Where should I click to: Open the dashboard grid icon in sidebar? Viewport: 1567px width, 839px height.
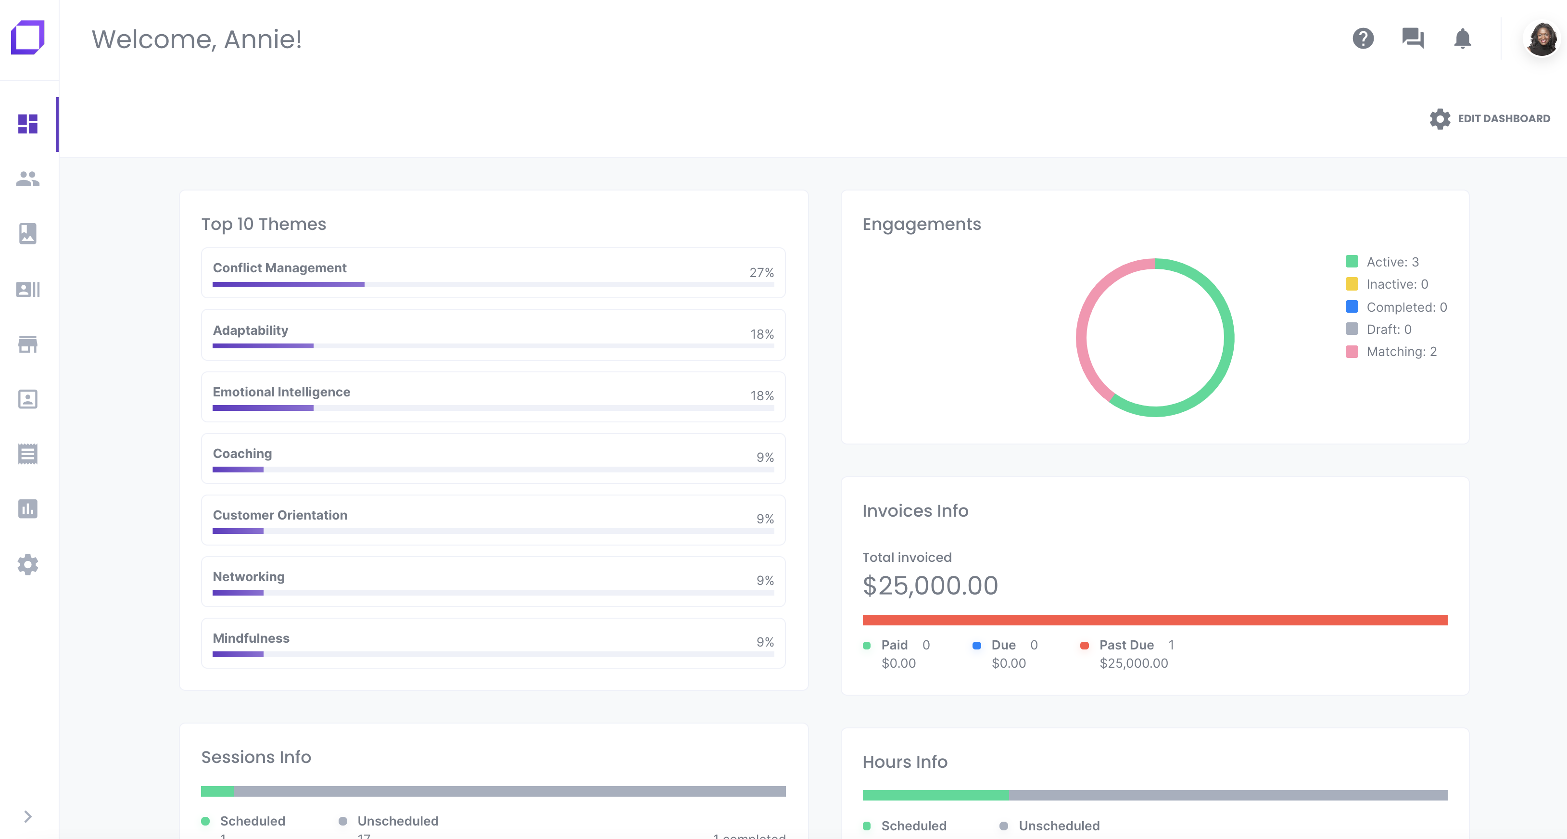pos(28,124)
